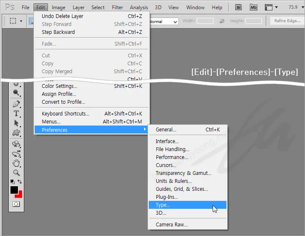The image size is (305, 236).
Task: Open Mini Bridge with Mb icon
Action: pos(254,7)
